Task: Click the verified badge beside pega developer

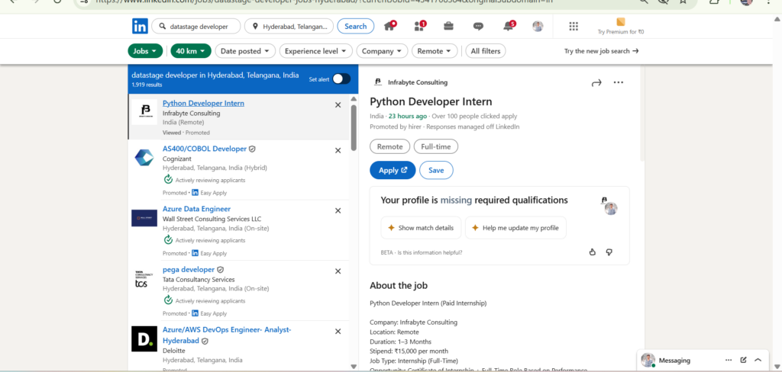Action: point(221,269)
